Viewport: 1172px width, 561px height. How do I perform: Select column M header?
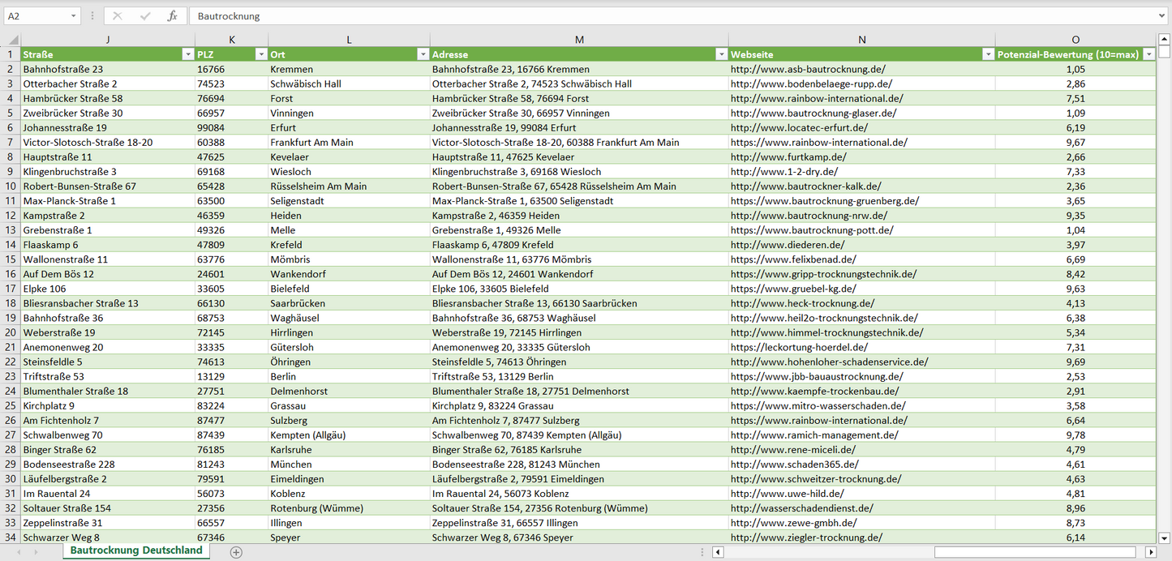(x=579, y=40)
